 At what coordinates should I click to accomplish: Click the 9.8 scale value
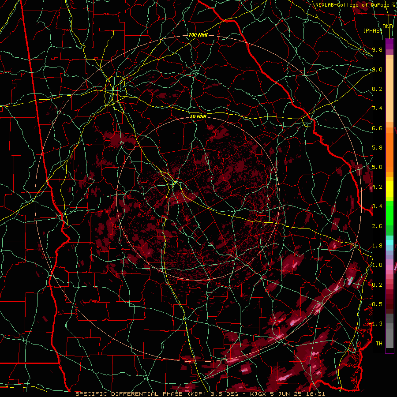coord(377,49)
